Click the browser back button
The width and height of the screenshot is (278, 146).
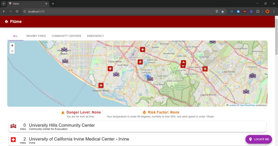pyautogui.click(x=4, y=11)
